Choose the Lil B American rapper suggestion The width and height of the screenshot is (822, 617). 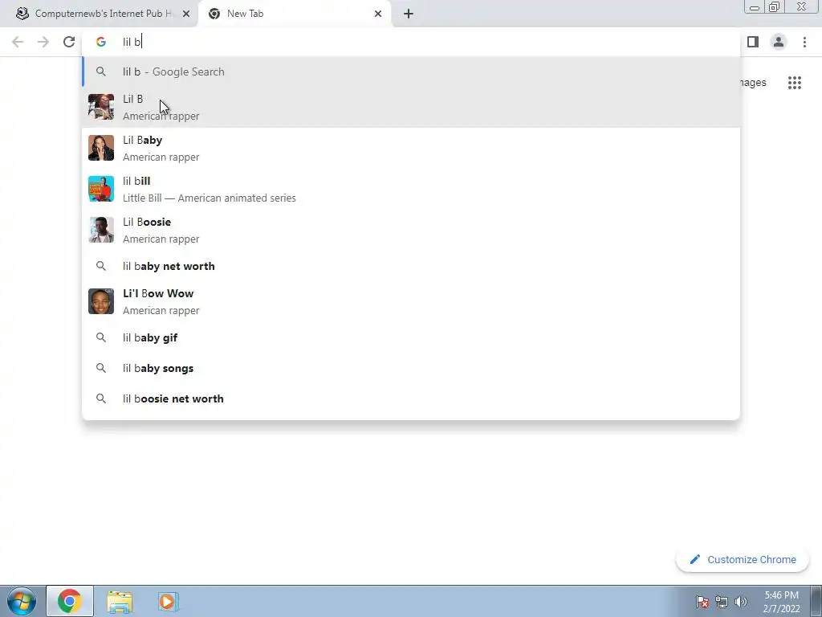(x=411, y=107)
